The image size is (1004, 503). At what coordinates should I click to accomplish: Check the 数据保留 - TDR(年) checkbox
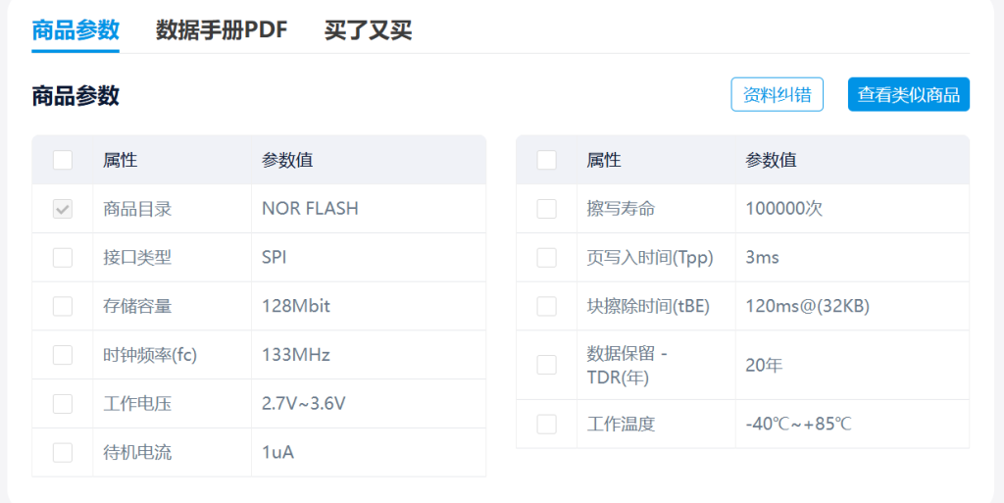click(x=547, y=365)
